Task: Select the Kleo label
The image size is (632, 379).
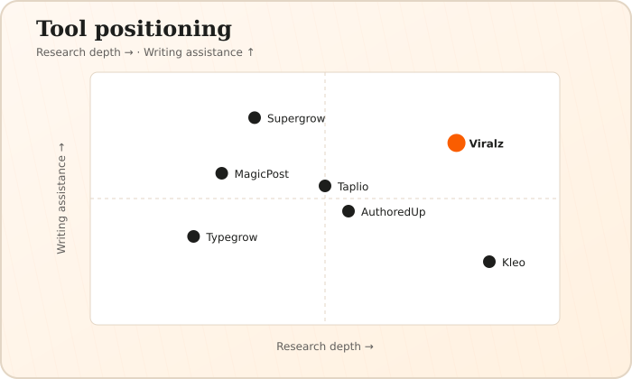Action: [514, 263]
